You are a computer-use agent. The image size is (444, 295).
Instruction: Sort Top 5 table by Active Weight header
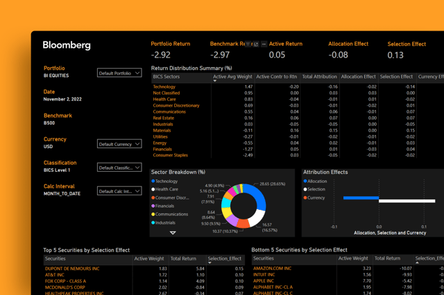(149, 258)
